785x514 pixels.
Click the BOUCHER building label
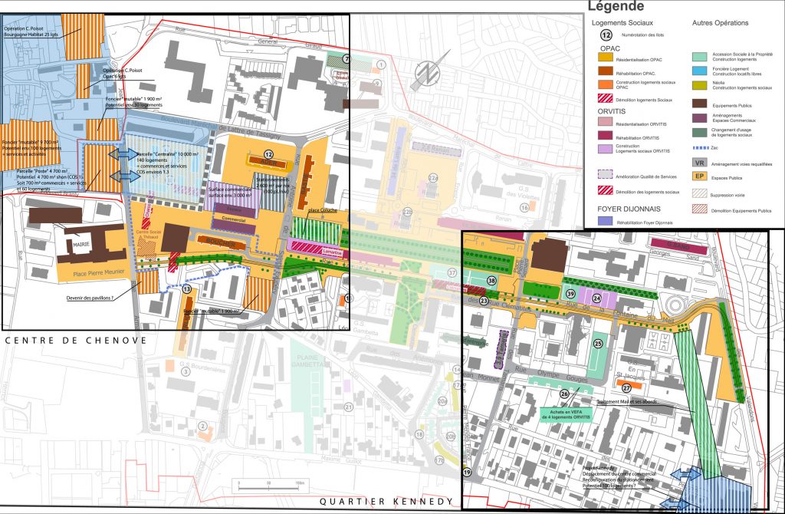click(221, 243)
